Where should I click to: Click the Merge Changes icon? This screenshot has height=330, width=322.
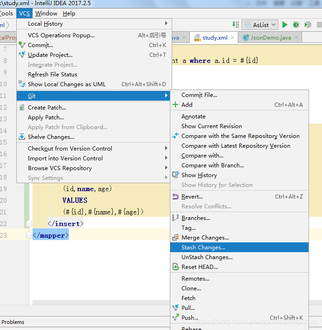175,237
